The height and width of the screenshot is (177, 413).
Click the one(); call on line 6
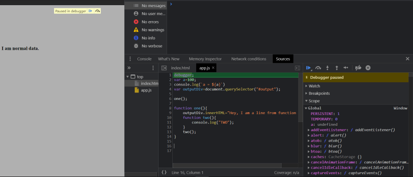(x=180, y=99)
